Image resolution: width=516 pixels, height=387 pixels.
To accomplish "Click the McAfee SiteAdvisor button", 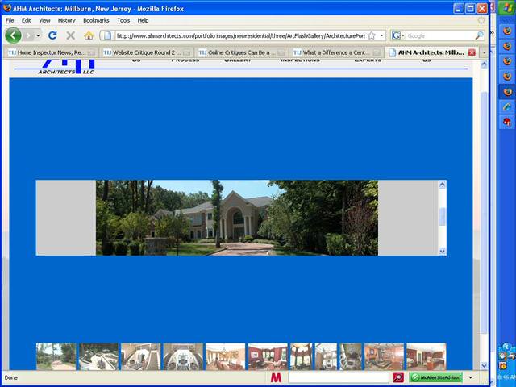I will point(435,377).
